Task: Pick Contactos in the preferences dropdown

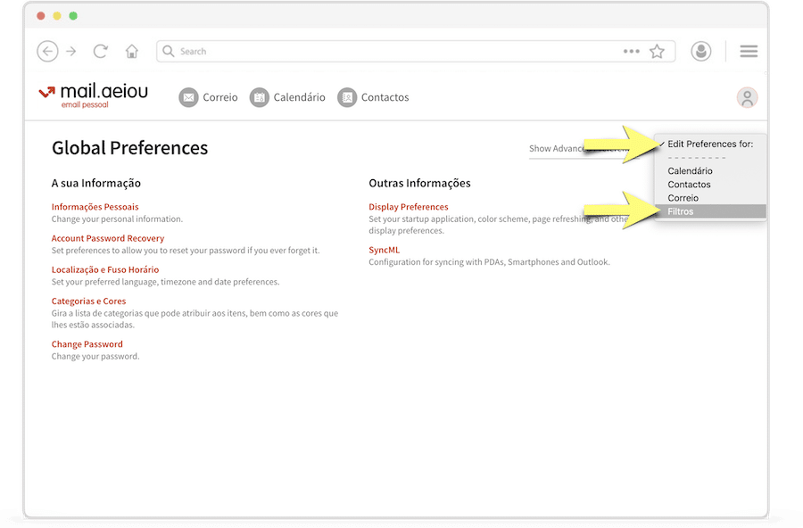Action: click(689, 185)
